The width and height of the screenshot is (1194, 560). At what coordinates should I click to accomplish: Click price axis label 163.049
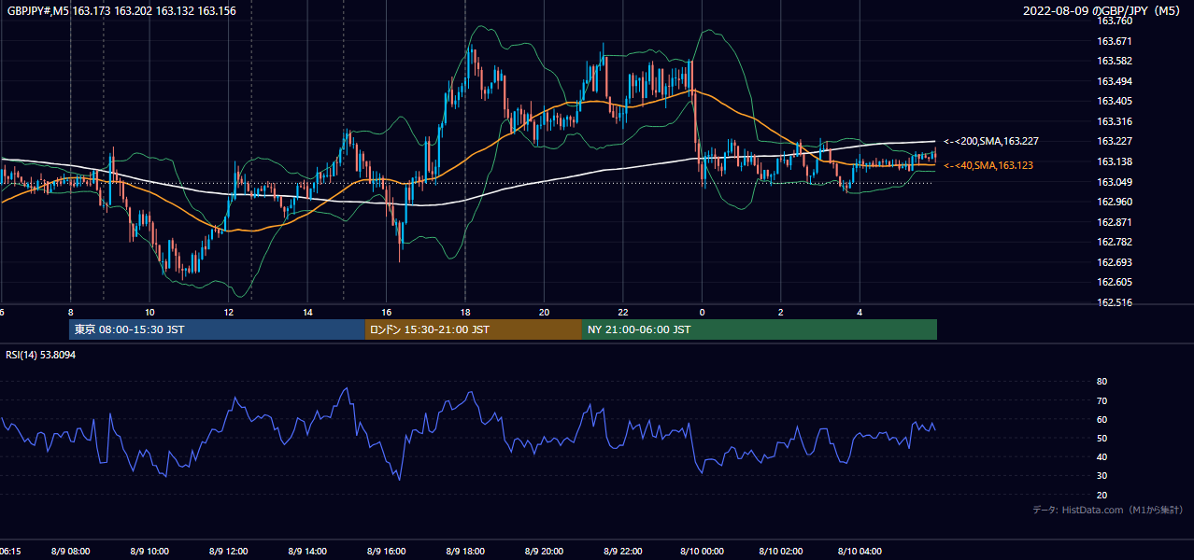tap(1114, 182)
